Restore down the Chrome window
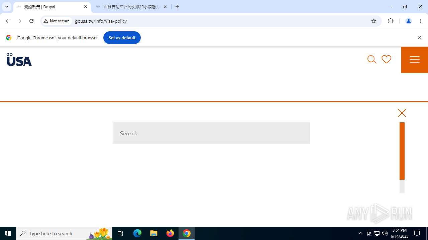The height and width of the screenshot is (240, 428). tap(405, 7)
